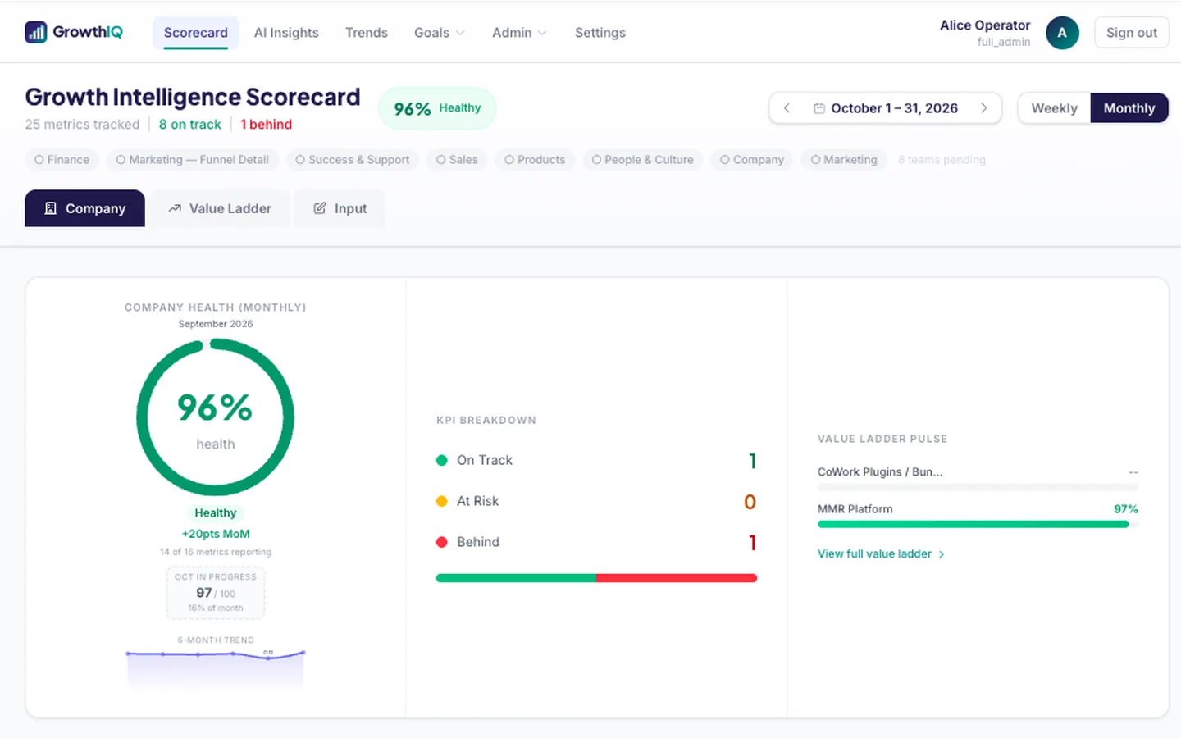Click the 8 on track label

pos(189,125)
